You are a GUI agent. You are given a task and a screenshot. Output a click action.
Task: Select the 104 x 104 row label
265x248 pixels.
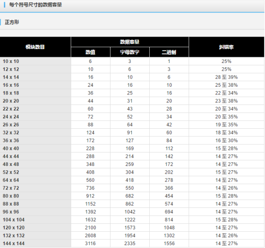point(13,220)
